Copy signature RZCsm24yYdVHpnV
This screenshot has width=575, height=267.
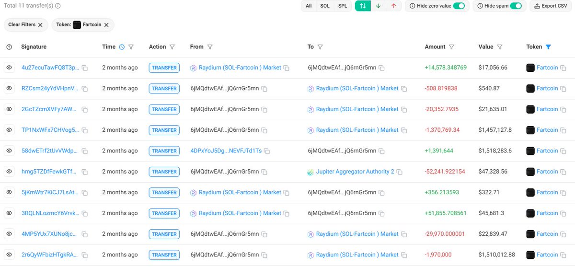pos(84,89)
